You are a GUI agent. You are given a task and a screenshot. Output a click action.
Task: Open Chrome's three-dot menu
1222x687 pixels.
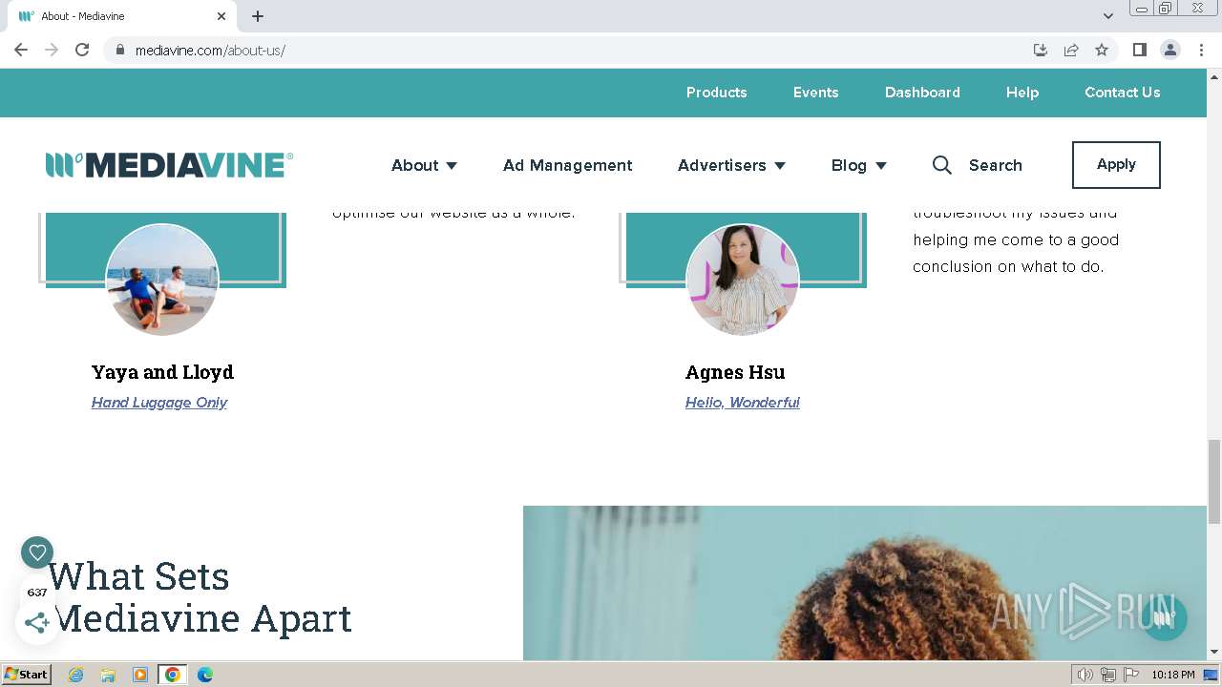pos(1201,50)
